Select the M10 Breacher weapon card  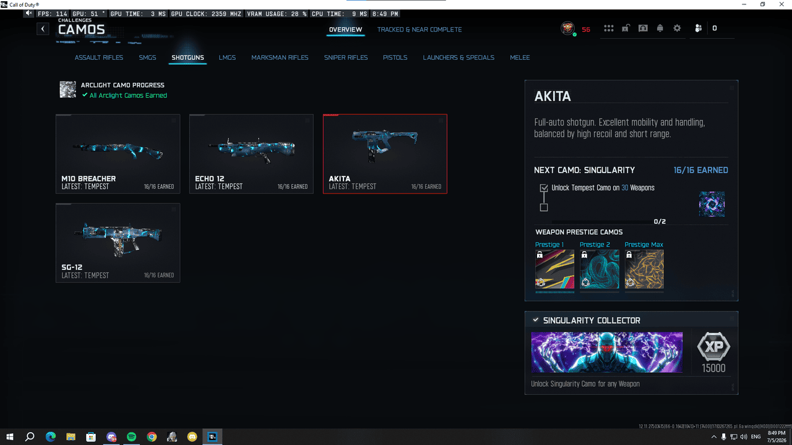click(118, 154)
